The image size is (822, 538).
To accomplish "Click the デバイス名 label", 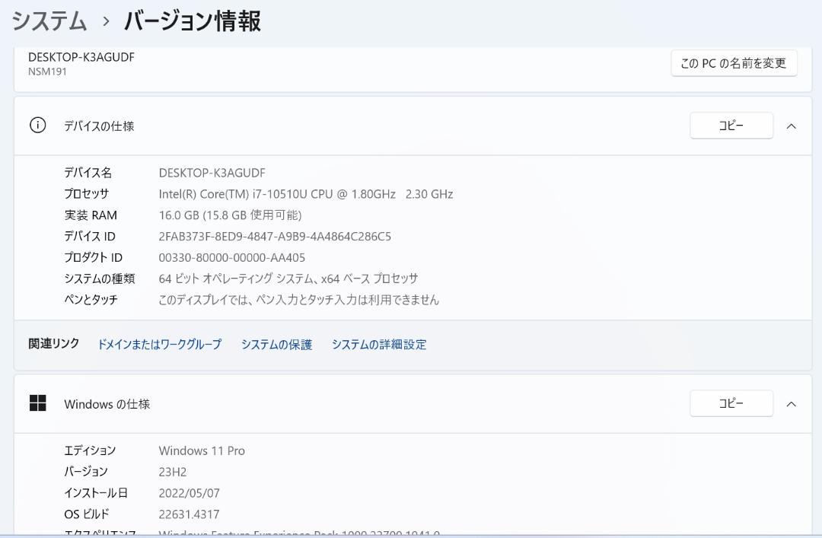I will 88,173.
